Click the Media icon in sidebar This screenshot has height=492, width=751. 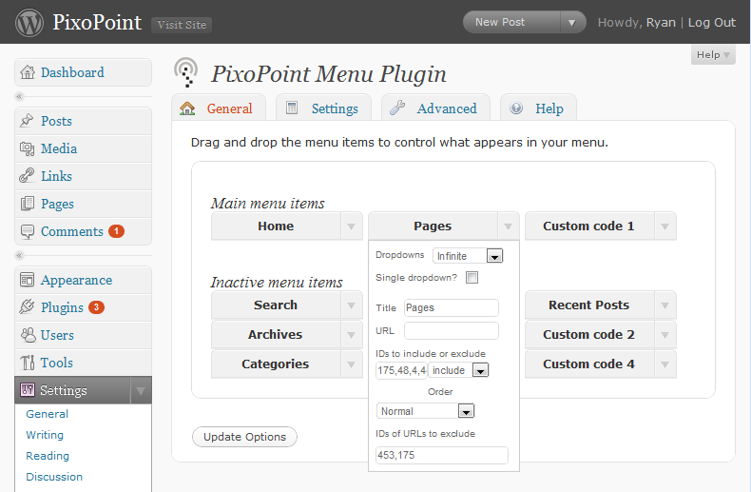28,148
